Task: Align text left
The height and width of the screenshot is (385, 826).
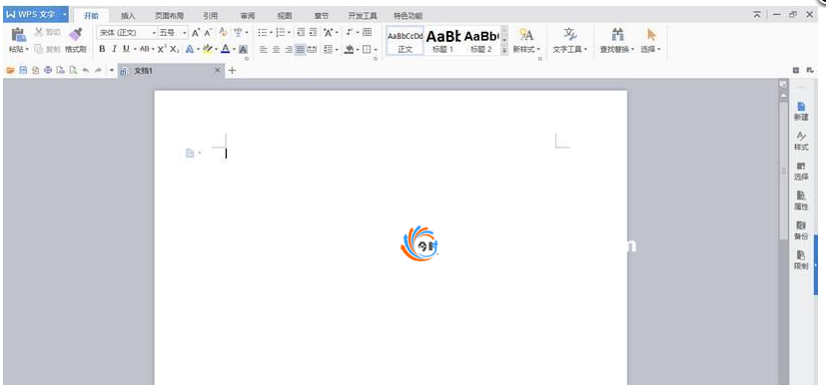Action: [264, 50]
